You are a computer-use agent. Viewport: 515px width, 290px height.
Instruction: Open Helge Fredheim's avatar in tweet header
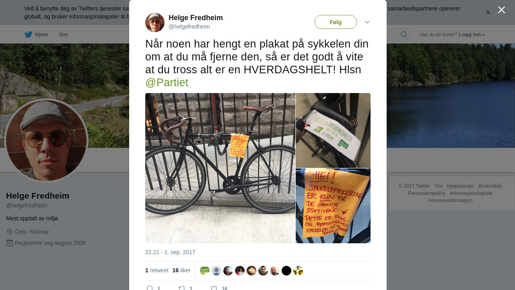[155, 23]
